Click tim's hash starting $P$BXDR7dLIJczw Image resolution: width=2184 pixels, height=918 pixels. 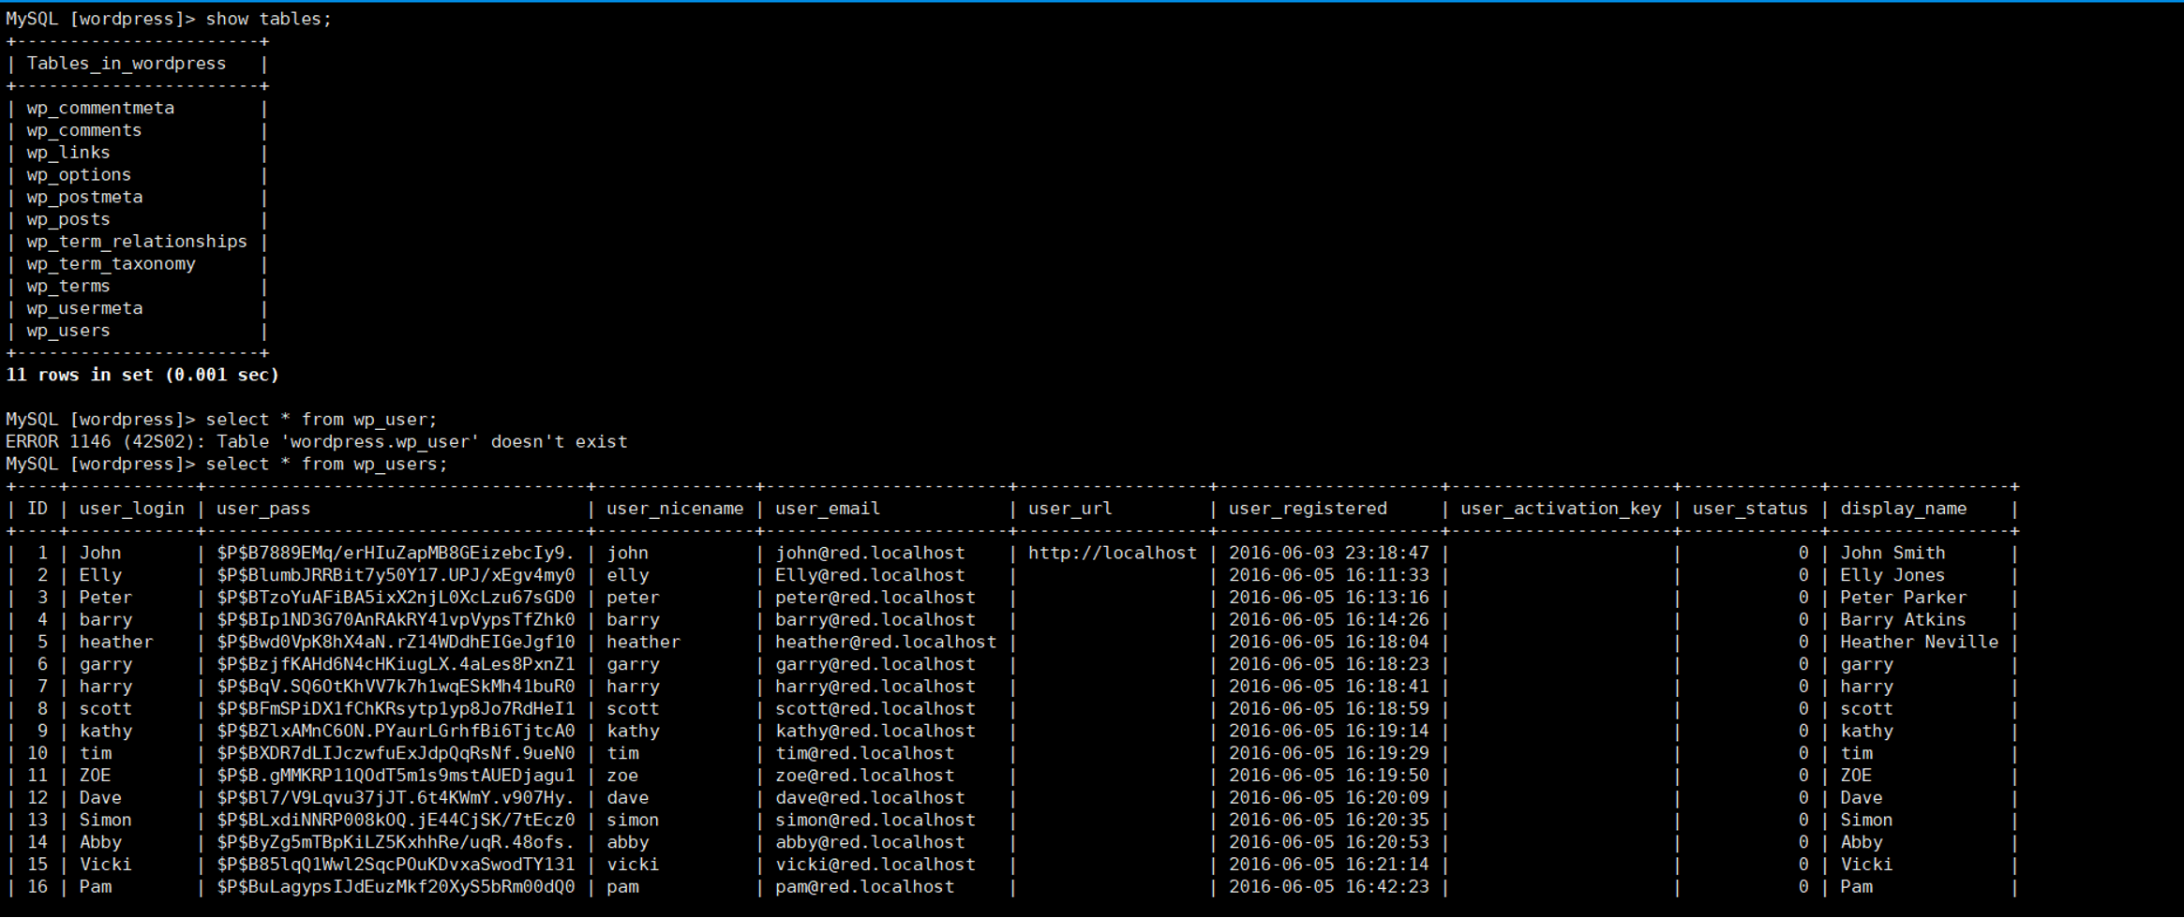396,753
